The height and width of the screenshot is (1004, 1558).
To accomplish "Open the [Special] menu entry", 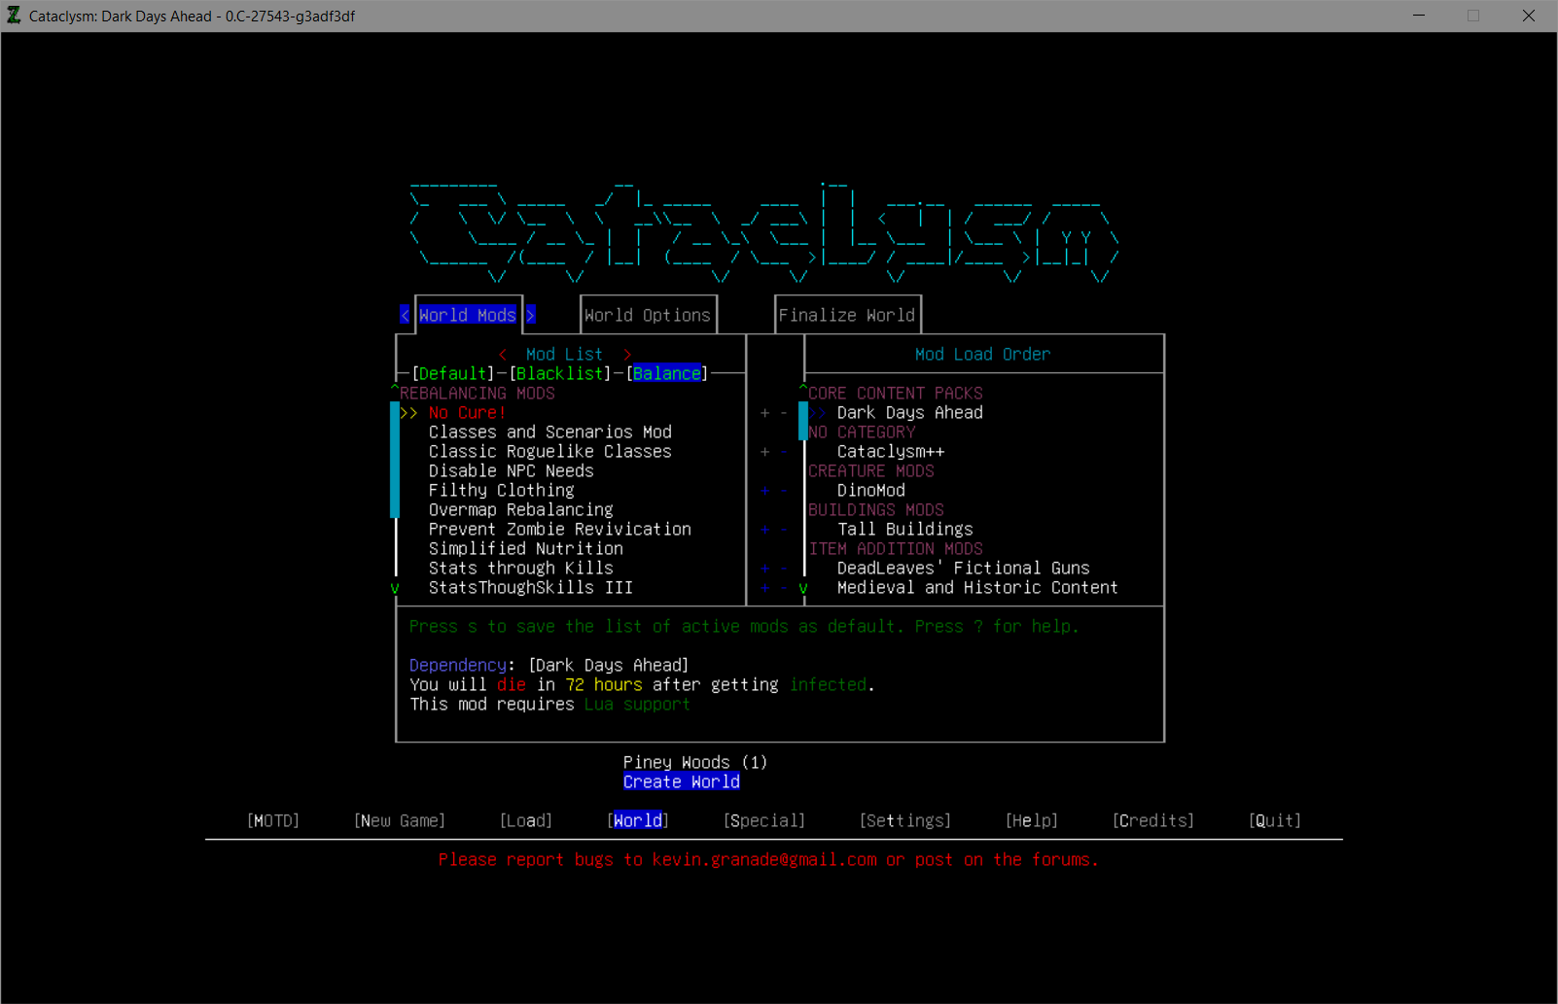I will 764,821.
